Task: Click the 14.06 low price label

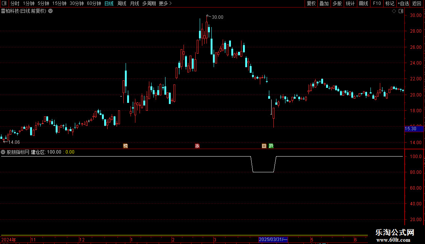Action: point(14,142)
